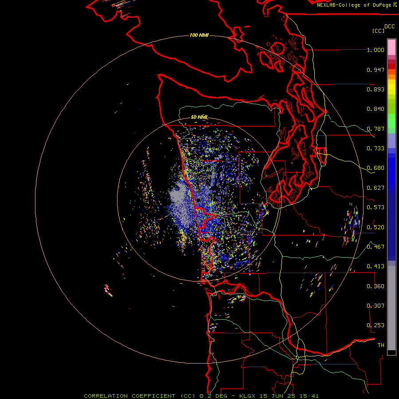Screen dimensions: 399x399
Task: Click the 0.840 legend value
Action: [x=376, y=109]
